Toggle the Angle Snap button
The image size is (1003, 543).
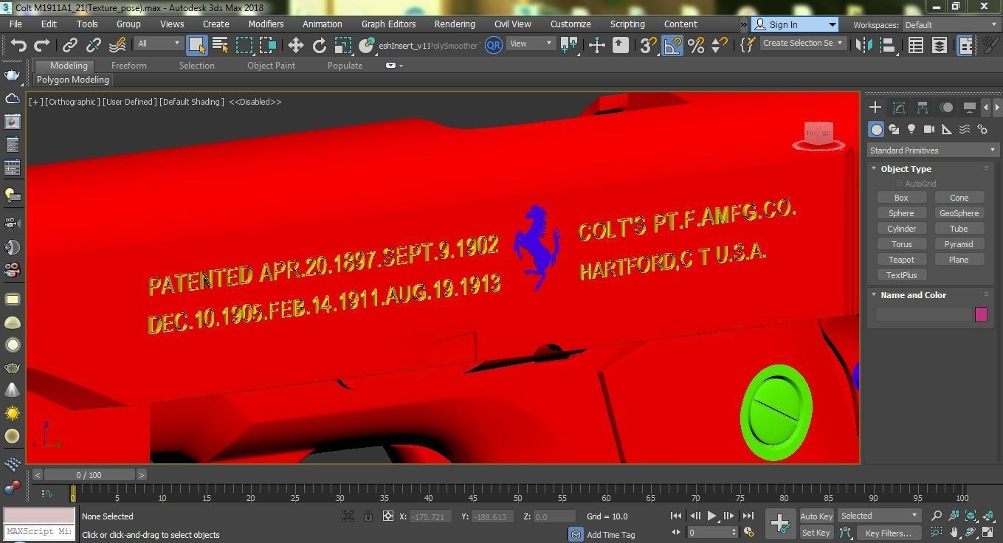click(672, 45)
